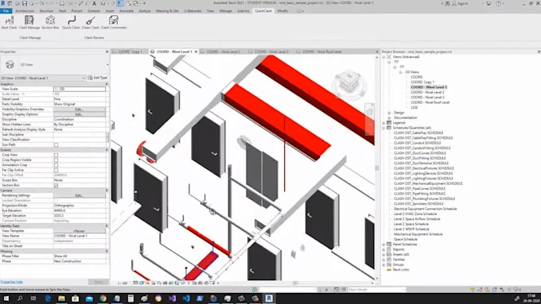Click the View Name field value
541x304 pixels.
(x=80, y=236)
